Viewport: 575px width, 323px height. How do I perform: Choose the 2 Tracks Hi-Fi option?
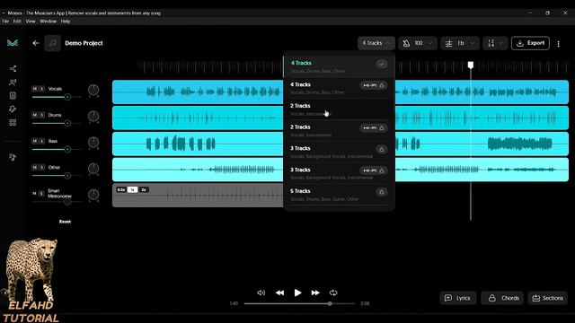(339, 131)
